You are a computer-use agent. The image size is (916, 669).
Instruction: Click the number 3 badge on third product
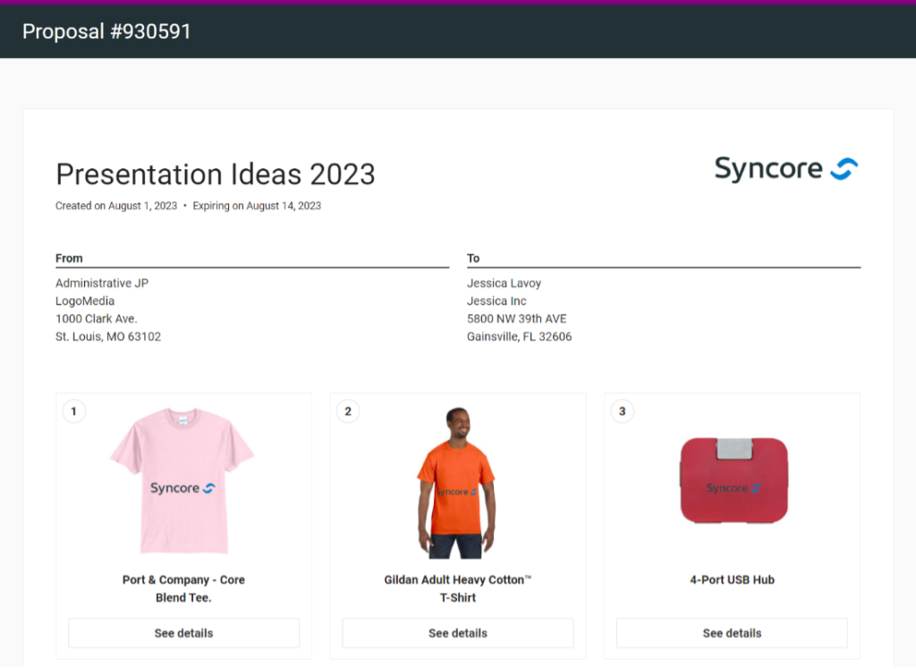(623, 411)
